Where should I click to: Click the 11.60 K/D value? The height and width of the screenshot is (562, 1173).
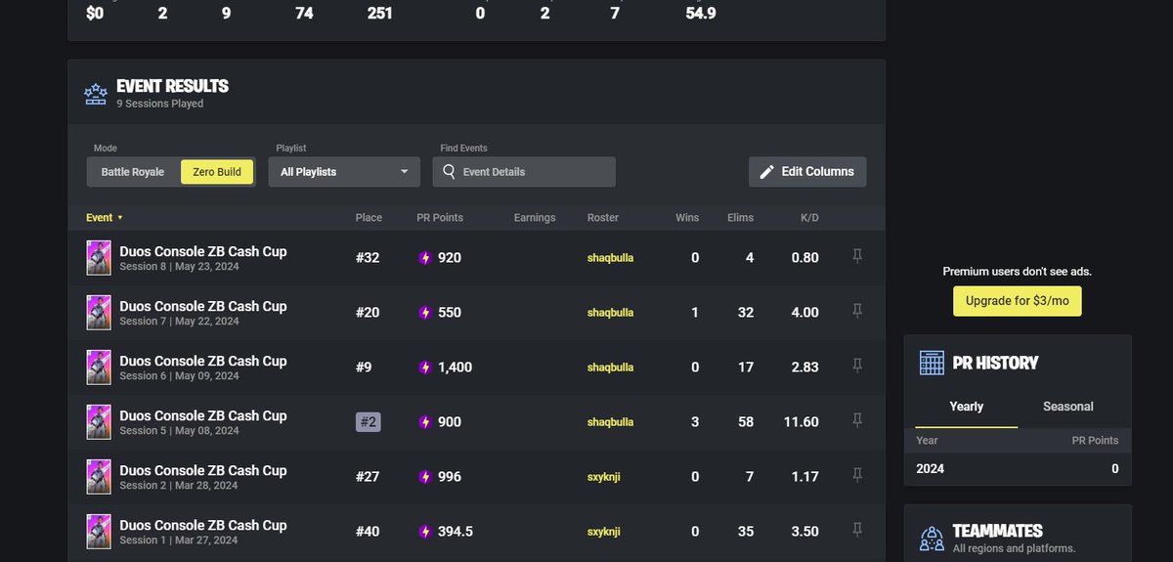(803, 422)
